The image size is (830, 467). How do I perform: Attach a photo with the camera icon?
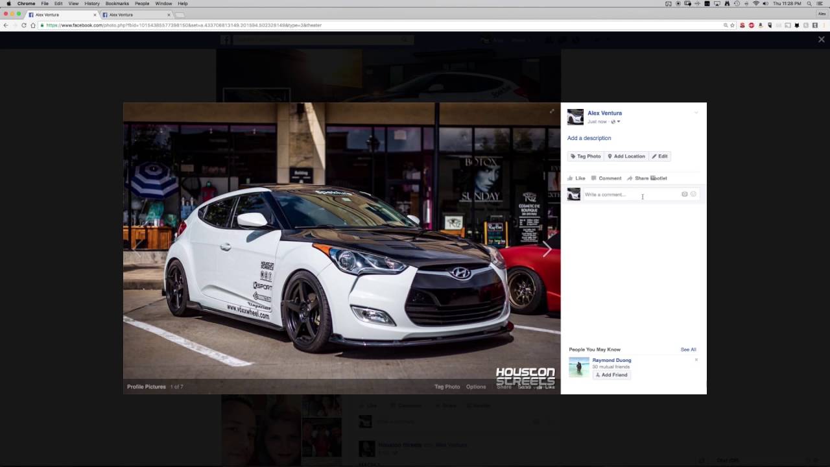(x=684, y=194)
